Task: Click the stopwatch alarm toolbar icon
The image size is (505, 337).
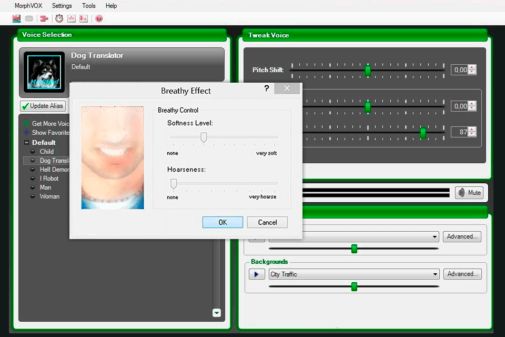Action: pyautogui.click(x=59, y=18)
